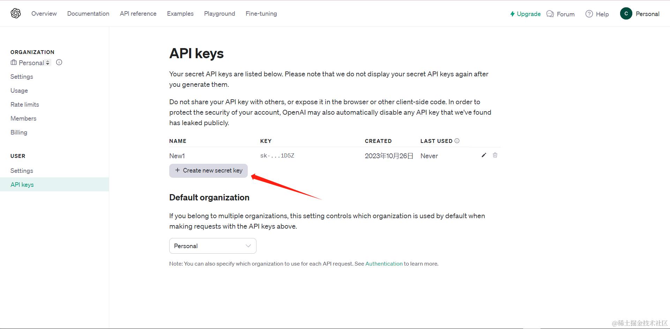Go to Rate limits
The width and height of the screenshot is (670, 329).
point(25,105)
